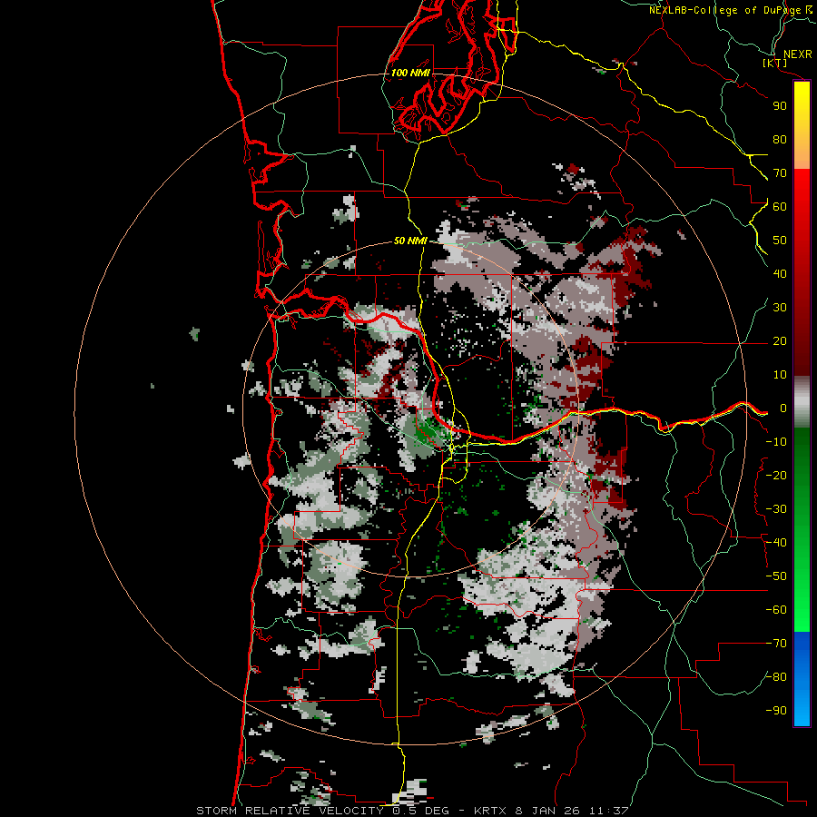Click the -50 knot scale label

[x=776, y=576]
